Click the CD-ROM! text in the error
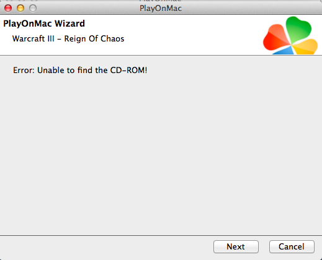This screenshot has width=322, height=260. click(128, 71)
